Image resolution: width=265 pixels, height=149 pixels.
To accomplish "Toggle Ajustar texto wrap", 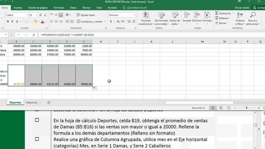I will pyautogui.click(x=86, y=15).
